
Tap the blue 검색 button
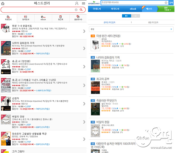171,3
